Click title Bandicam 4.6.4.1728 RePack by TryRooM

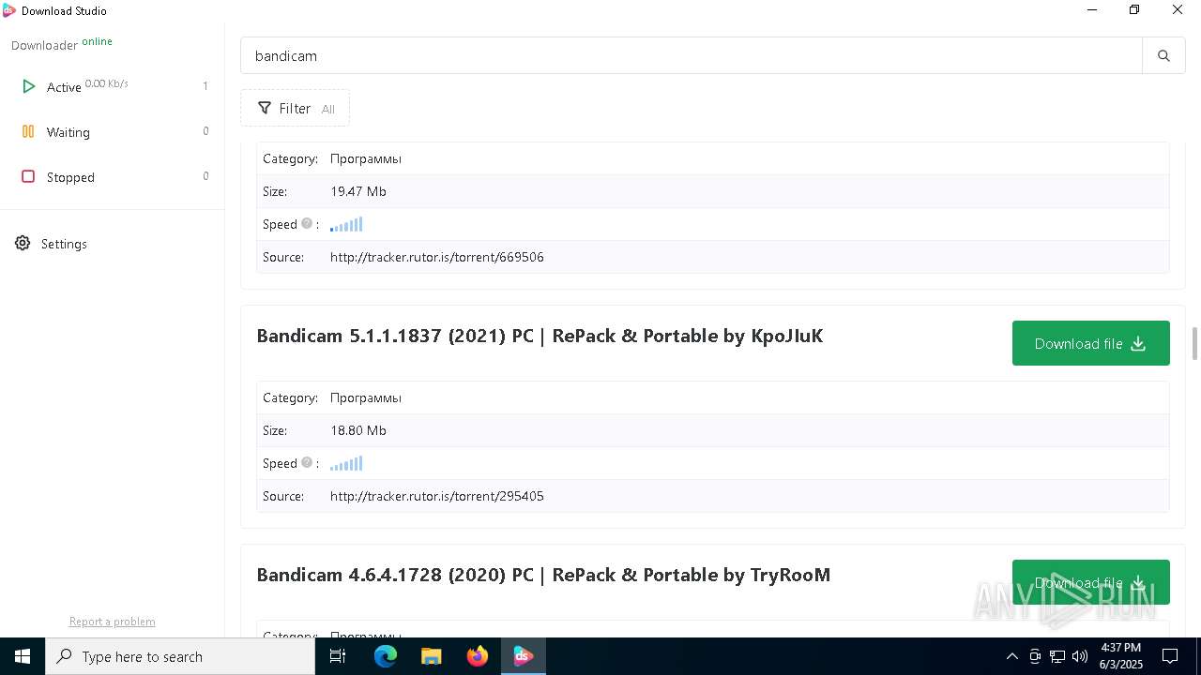pyautogui.click(x=543, y=575)
